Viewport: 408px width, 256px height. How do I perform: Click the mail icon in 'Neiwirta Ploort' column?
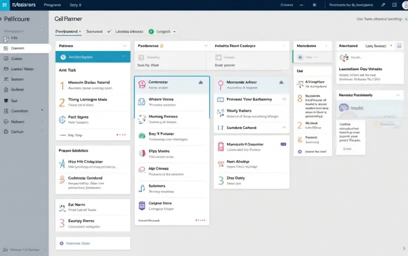218,57
